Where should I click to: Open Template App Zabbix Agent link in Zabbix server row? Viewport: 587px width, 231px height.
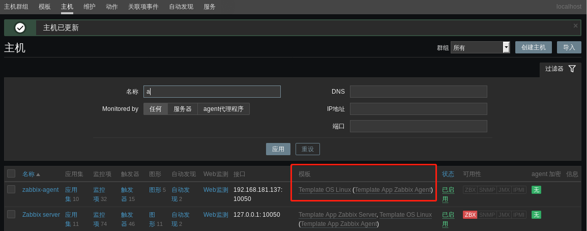pyautogui.click(x=339, y=224)
